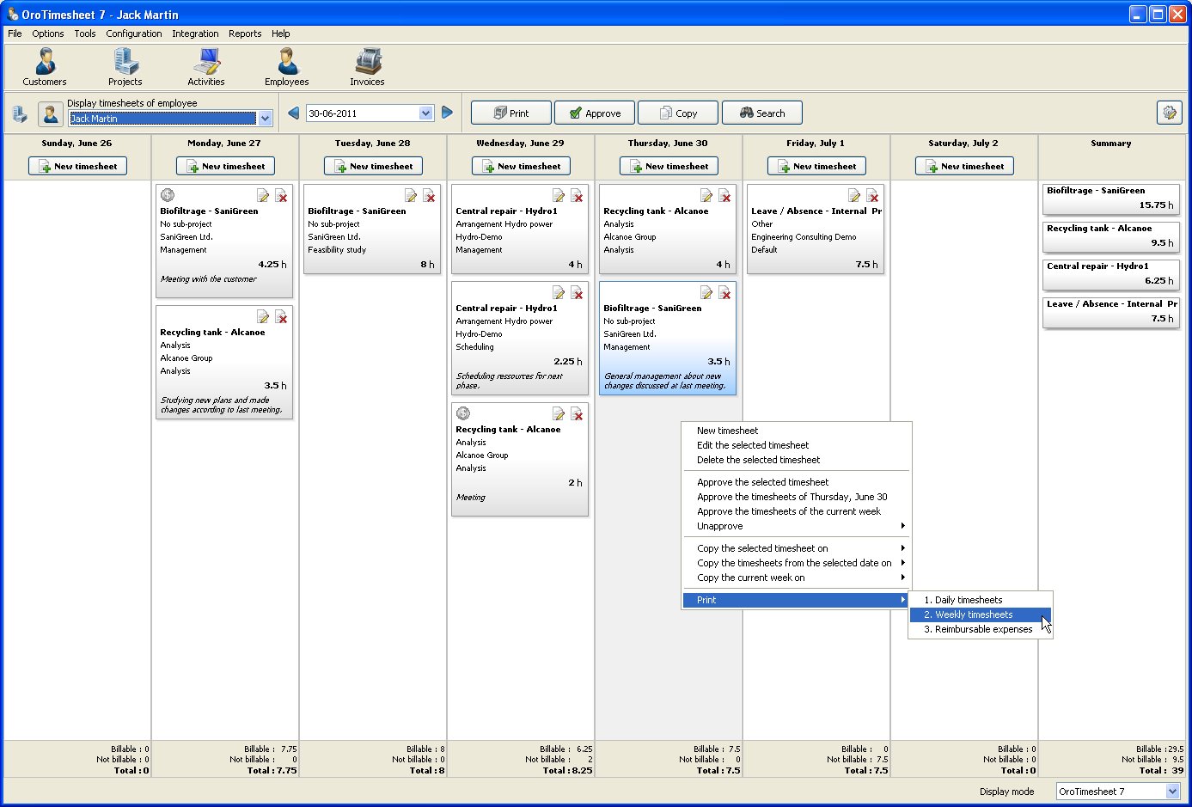Click the company export icon beside the employee selector

pyautogui.click(x=19, y=113)
